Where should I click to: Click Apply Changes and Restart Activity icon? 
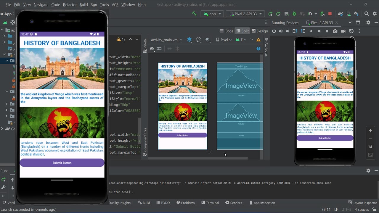pos(278,14)
